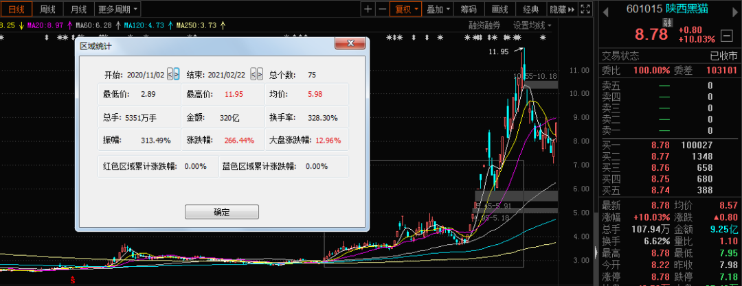
Task: Click 红色区域累计涨跌幅 0.00% field
Action: tap(158, 167)
